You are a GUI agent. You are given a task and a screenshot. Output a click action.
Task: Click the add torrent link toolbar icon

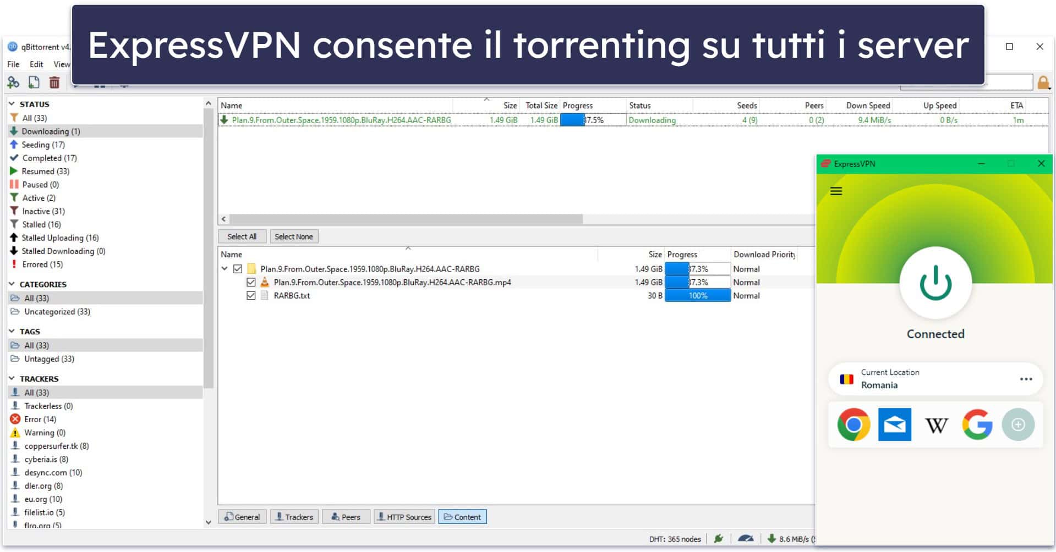coord(13,82)
